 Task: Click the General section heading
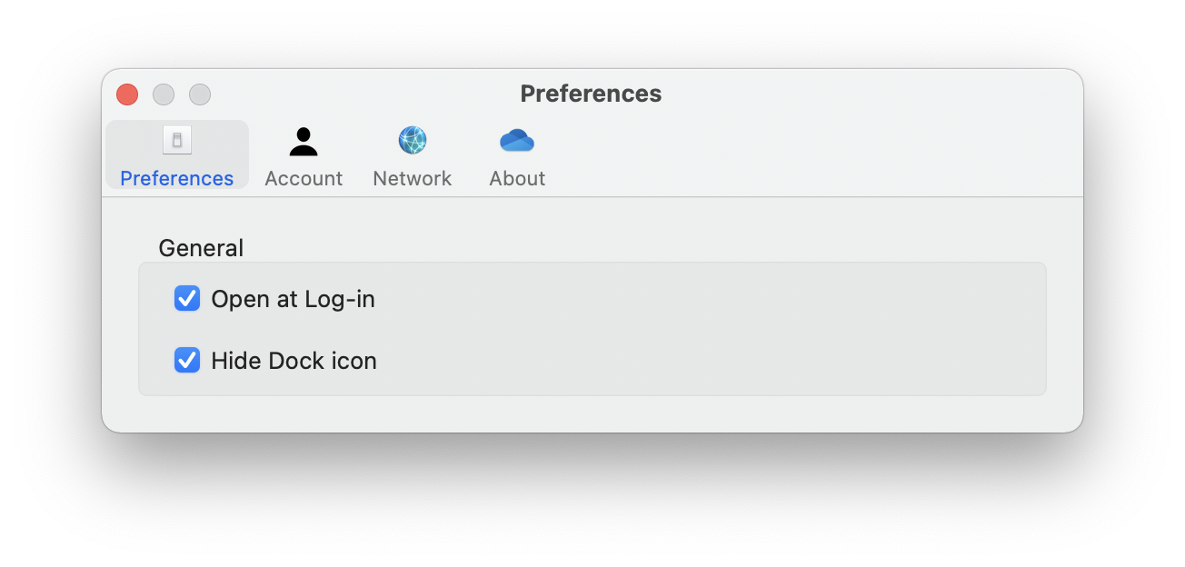pyautogui.click(x=201, y=248)
